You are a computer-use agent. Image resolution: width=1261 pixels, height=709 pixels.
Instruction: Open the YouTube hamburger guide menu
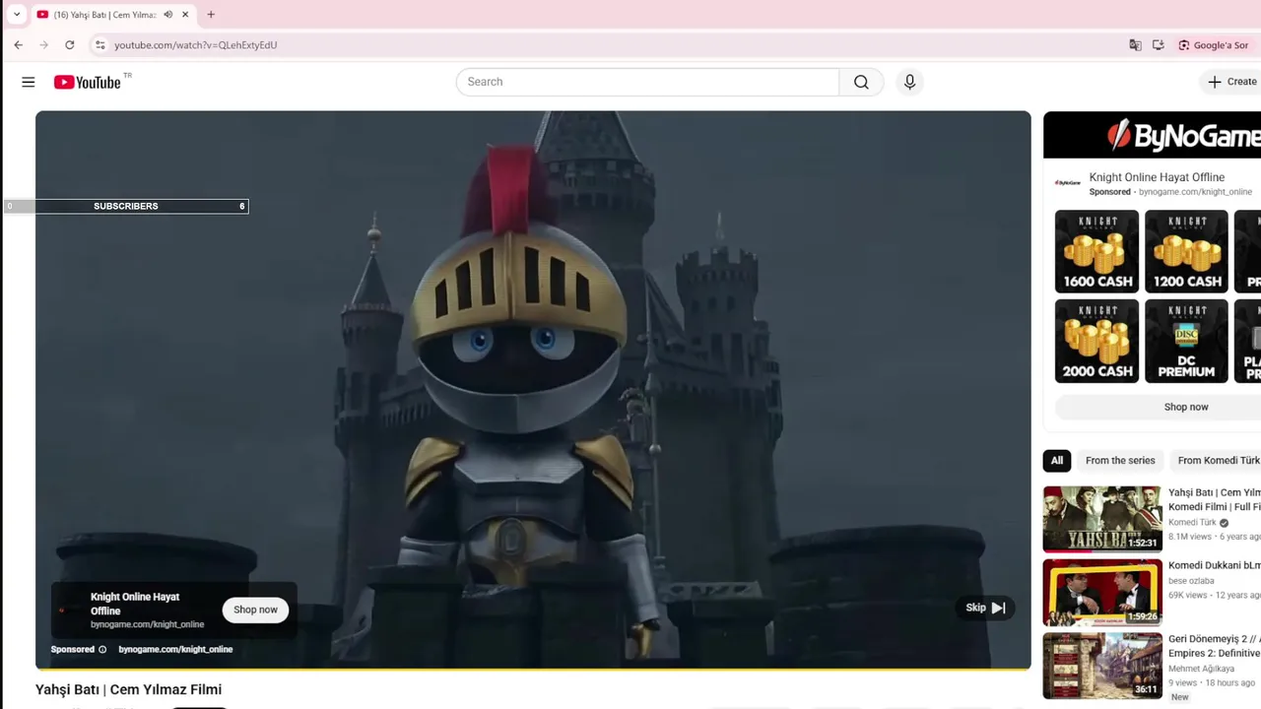click(28, 82)
